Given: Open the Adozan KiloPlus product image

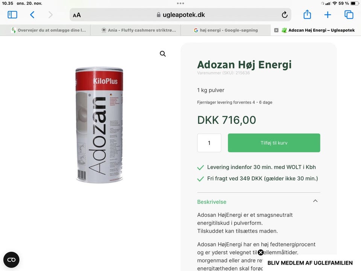Looking at the screenshot, I should tap(99, 125).
